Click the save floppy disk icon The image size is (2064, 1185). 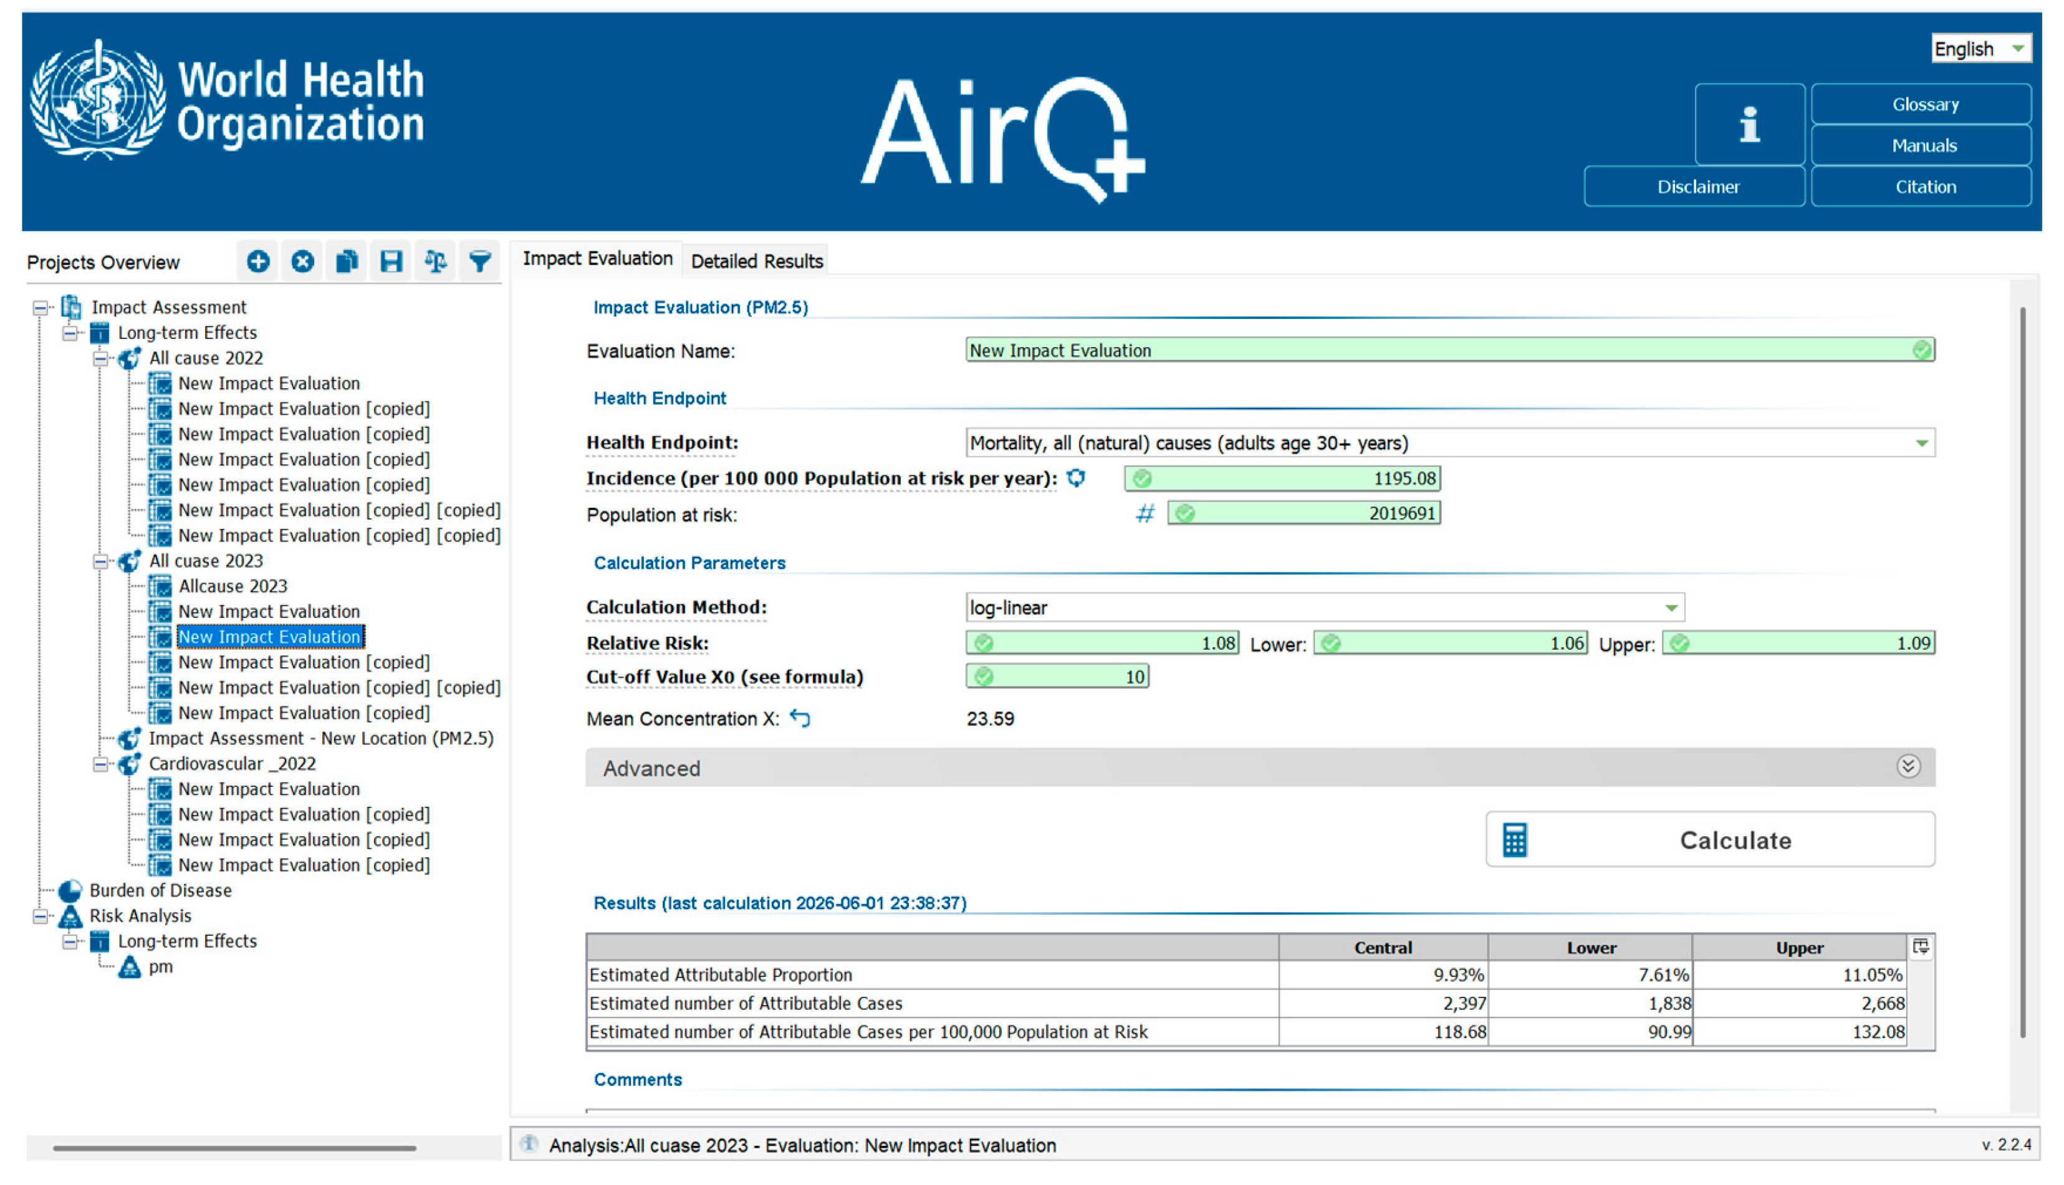391,261
